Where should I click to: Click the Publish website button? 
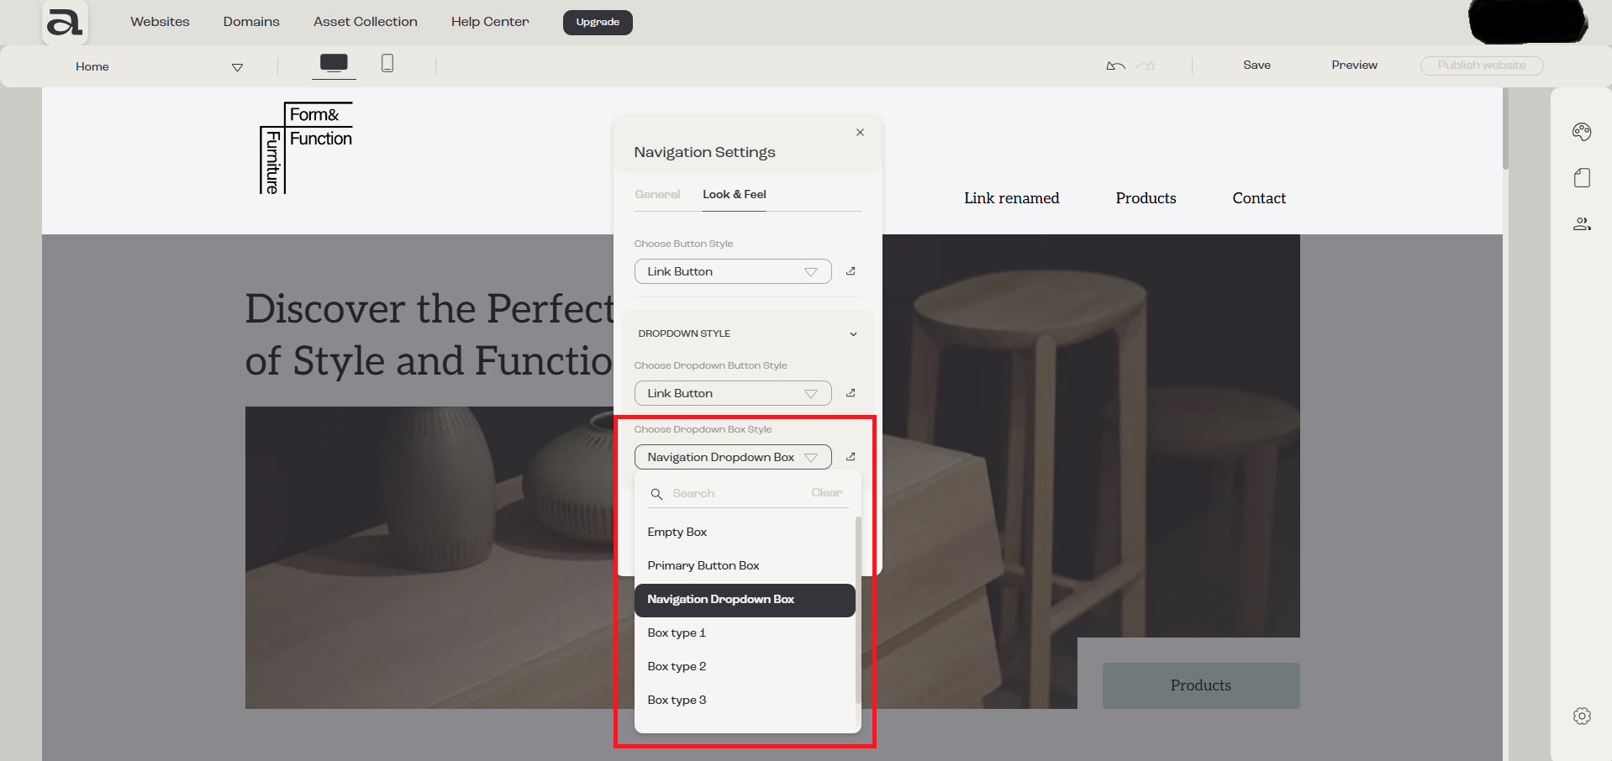pyautogui.click(x=1482, y=66)
